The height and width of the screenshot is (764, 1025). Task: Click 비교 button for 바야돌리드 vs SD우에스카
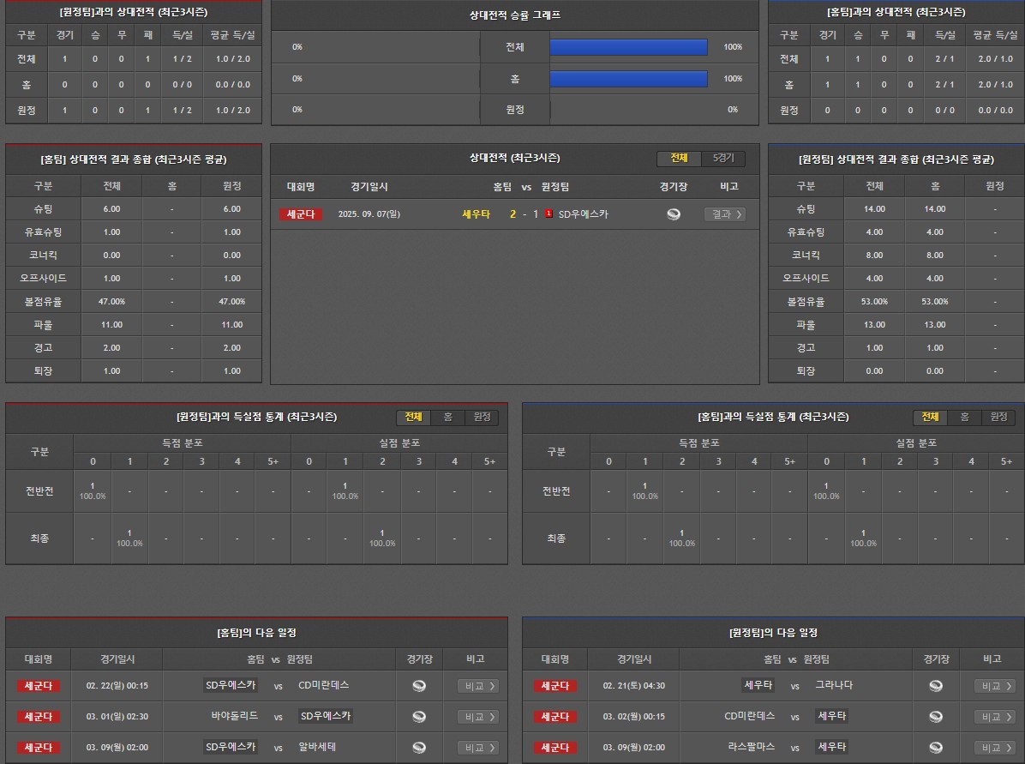(x=477, y=717)
